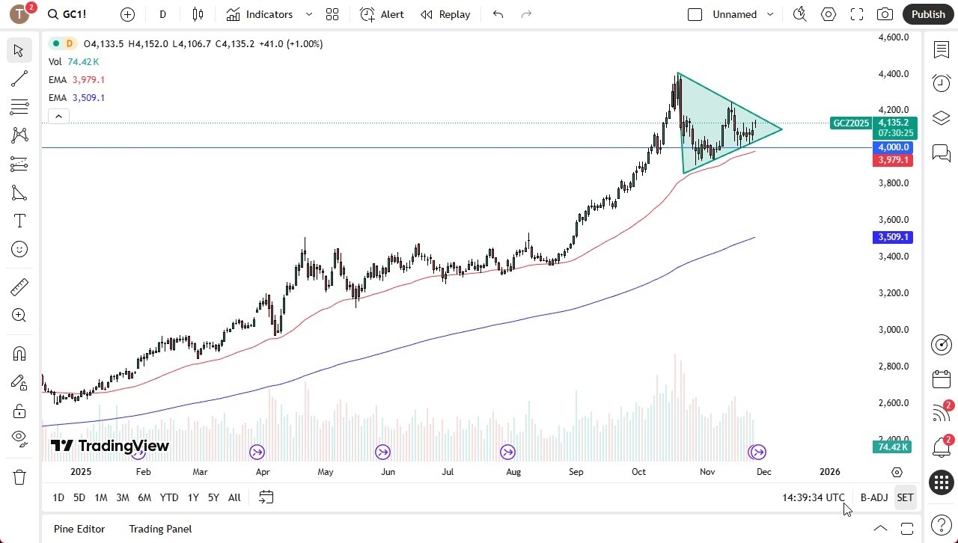Hide all drawings using the eye icon
This screenshot has height=543, width=958.
click(19, 439)
